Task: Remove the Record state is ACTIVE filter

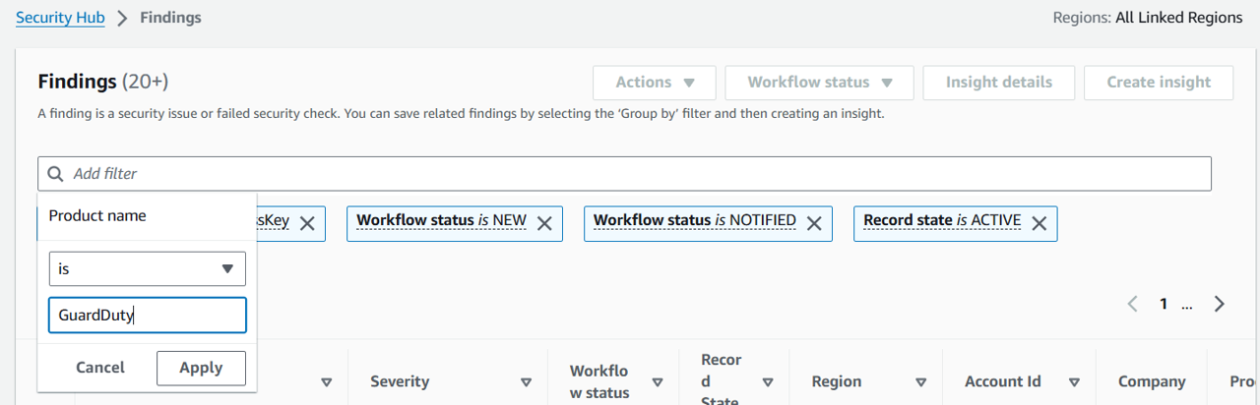Action: click(x=1039, y=223)
